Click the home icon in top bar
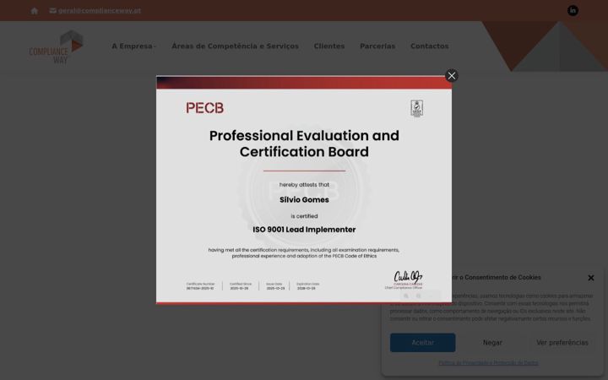 click(35, 11)
